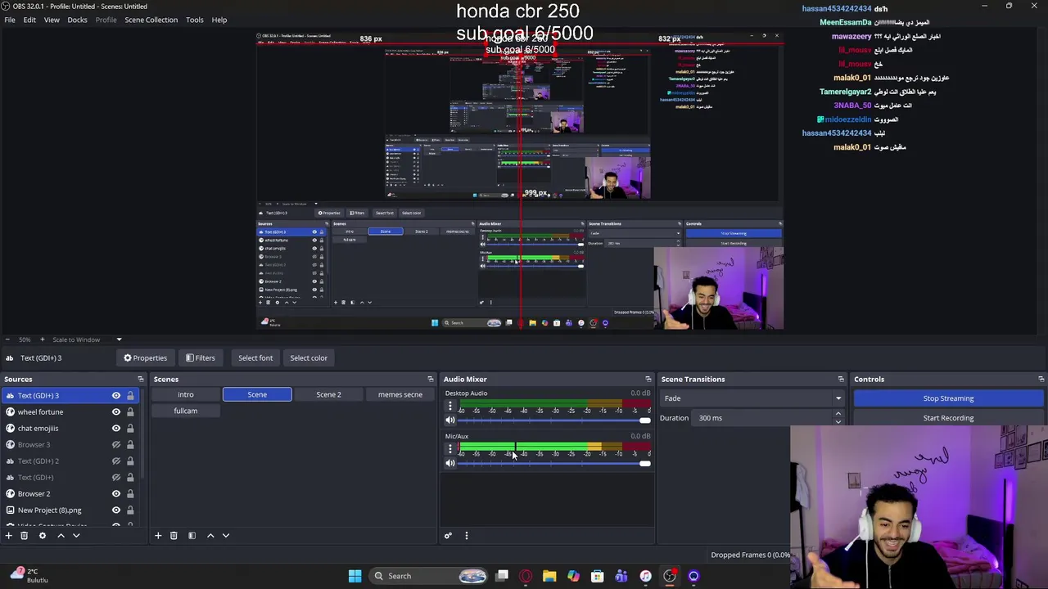Start Recording
The width and height of the screenshot is (1048, 589).
948,418
